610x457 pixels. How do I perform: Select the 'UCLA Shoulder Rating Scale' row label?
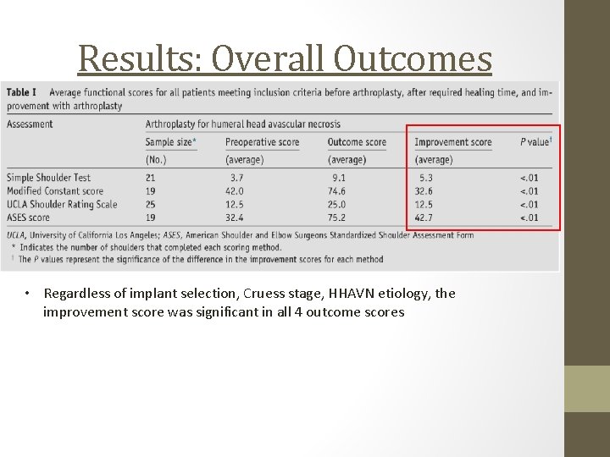click(62, 205)
